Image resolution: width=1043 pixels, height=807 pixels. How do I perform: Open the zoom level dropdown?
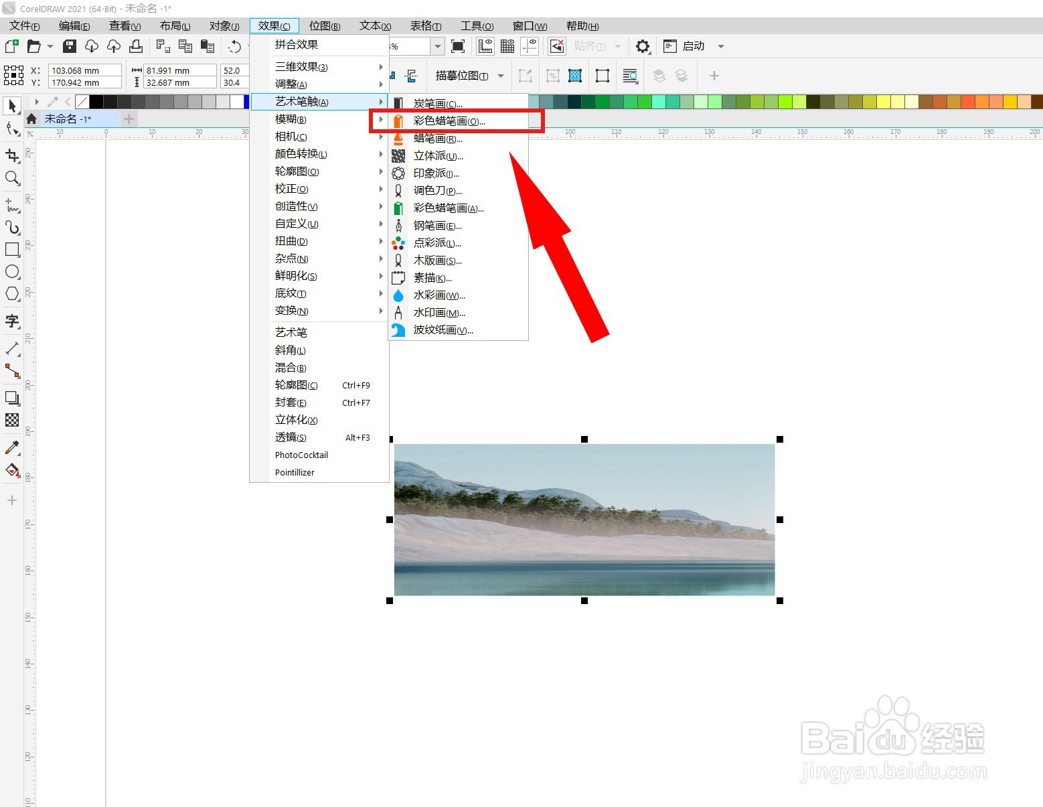[438, 46]
